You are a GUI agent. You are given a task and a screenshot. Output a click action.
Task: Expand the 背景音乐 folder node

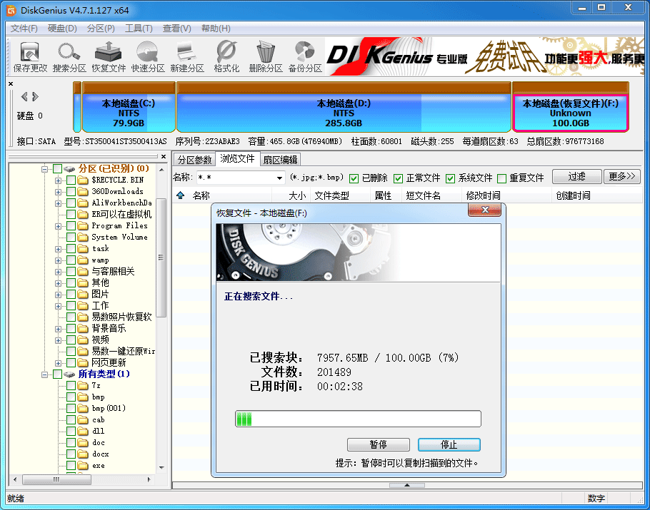coord(58,329)
